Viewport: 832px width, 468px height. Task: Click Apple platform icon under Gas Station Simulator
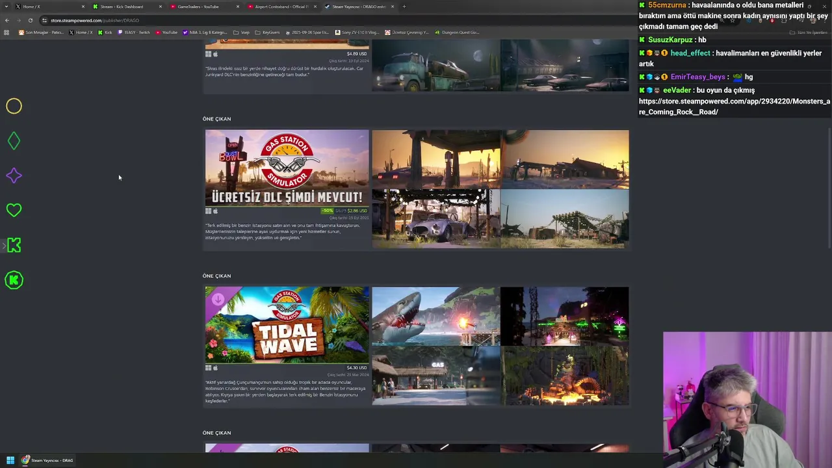(x=215, y=211)
